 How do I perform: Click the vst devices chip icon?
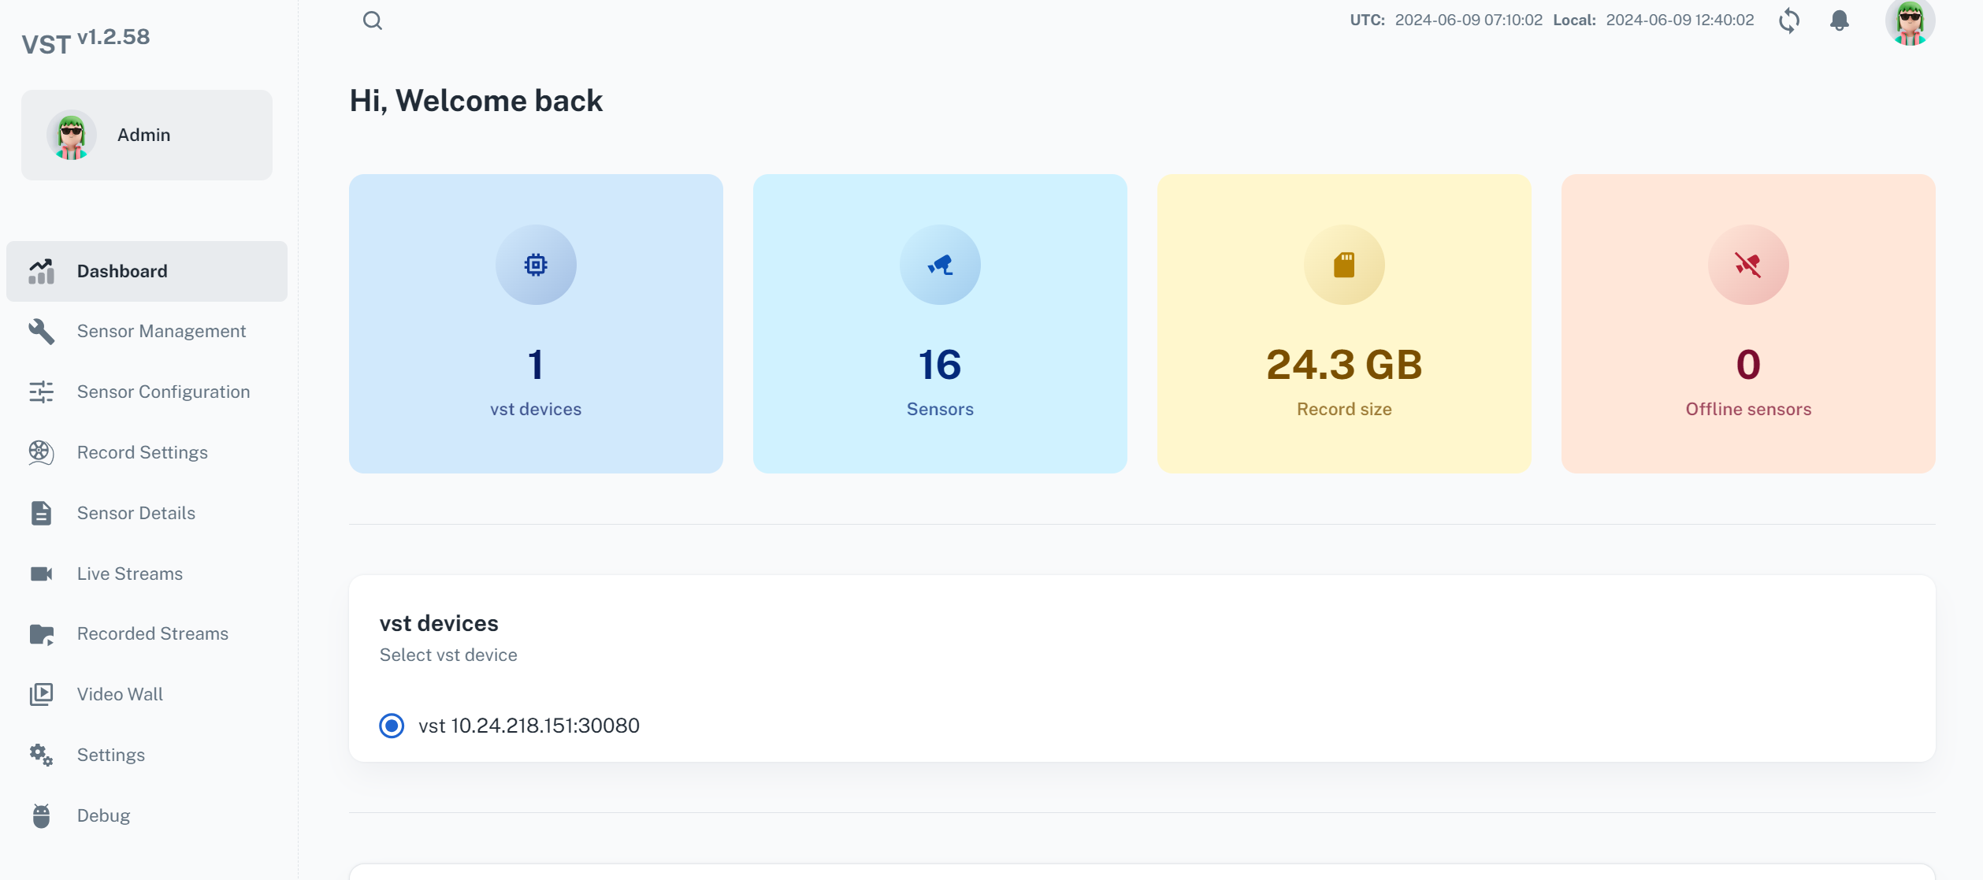(536, 265)
